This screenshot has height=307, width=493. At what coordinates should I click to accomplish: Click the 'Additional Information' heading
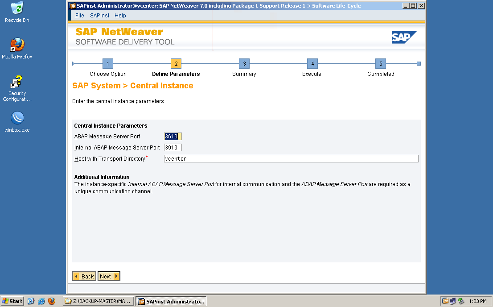pos(102,177)
